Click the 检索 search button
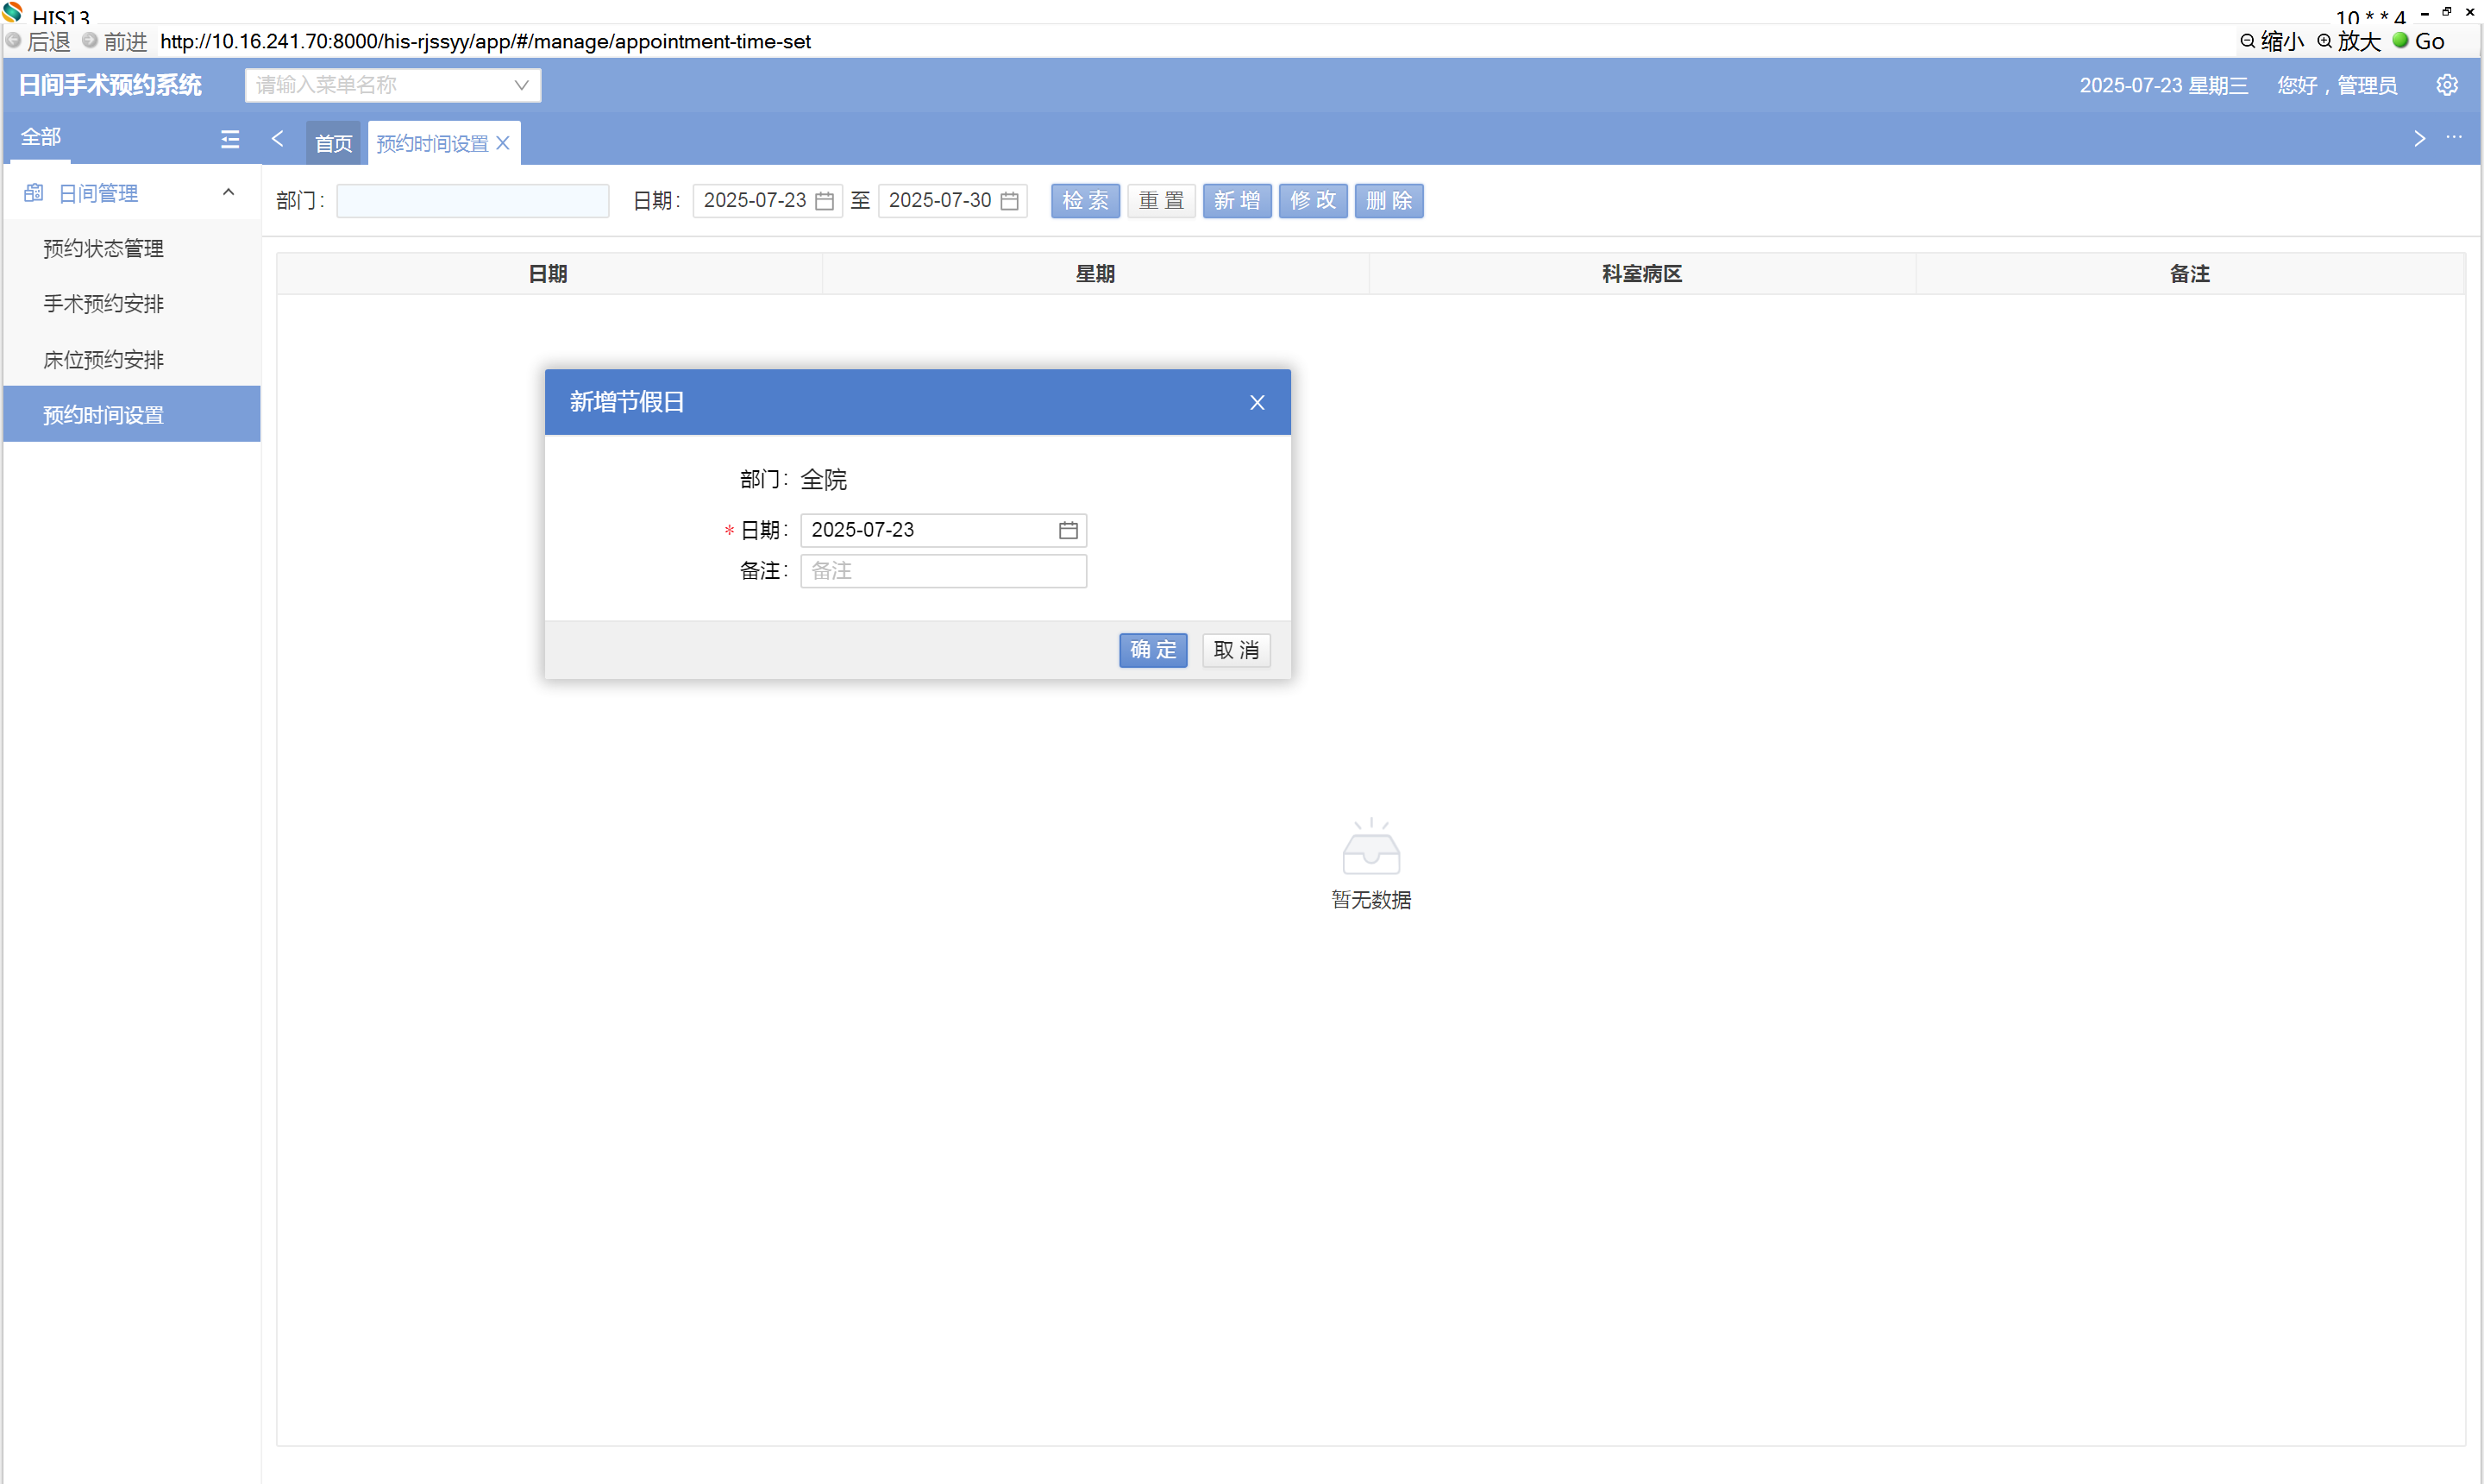2484x1484 pixels. (1084, 201)
